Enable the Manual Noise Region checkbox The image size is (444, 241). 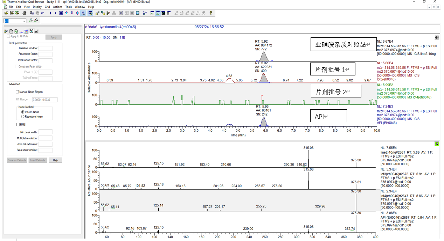(18, 92)
